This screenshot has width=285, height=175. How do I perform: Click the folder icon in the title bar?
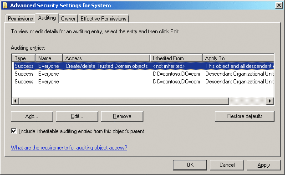(x=5, y=5)
